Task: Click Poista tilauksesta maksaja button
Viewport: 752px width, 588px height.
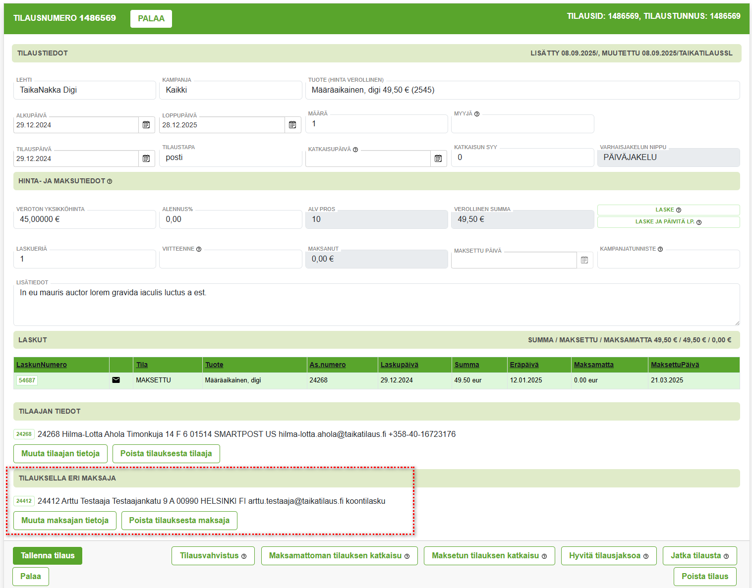Action: [x=179, y=521]
